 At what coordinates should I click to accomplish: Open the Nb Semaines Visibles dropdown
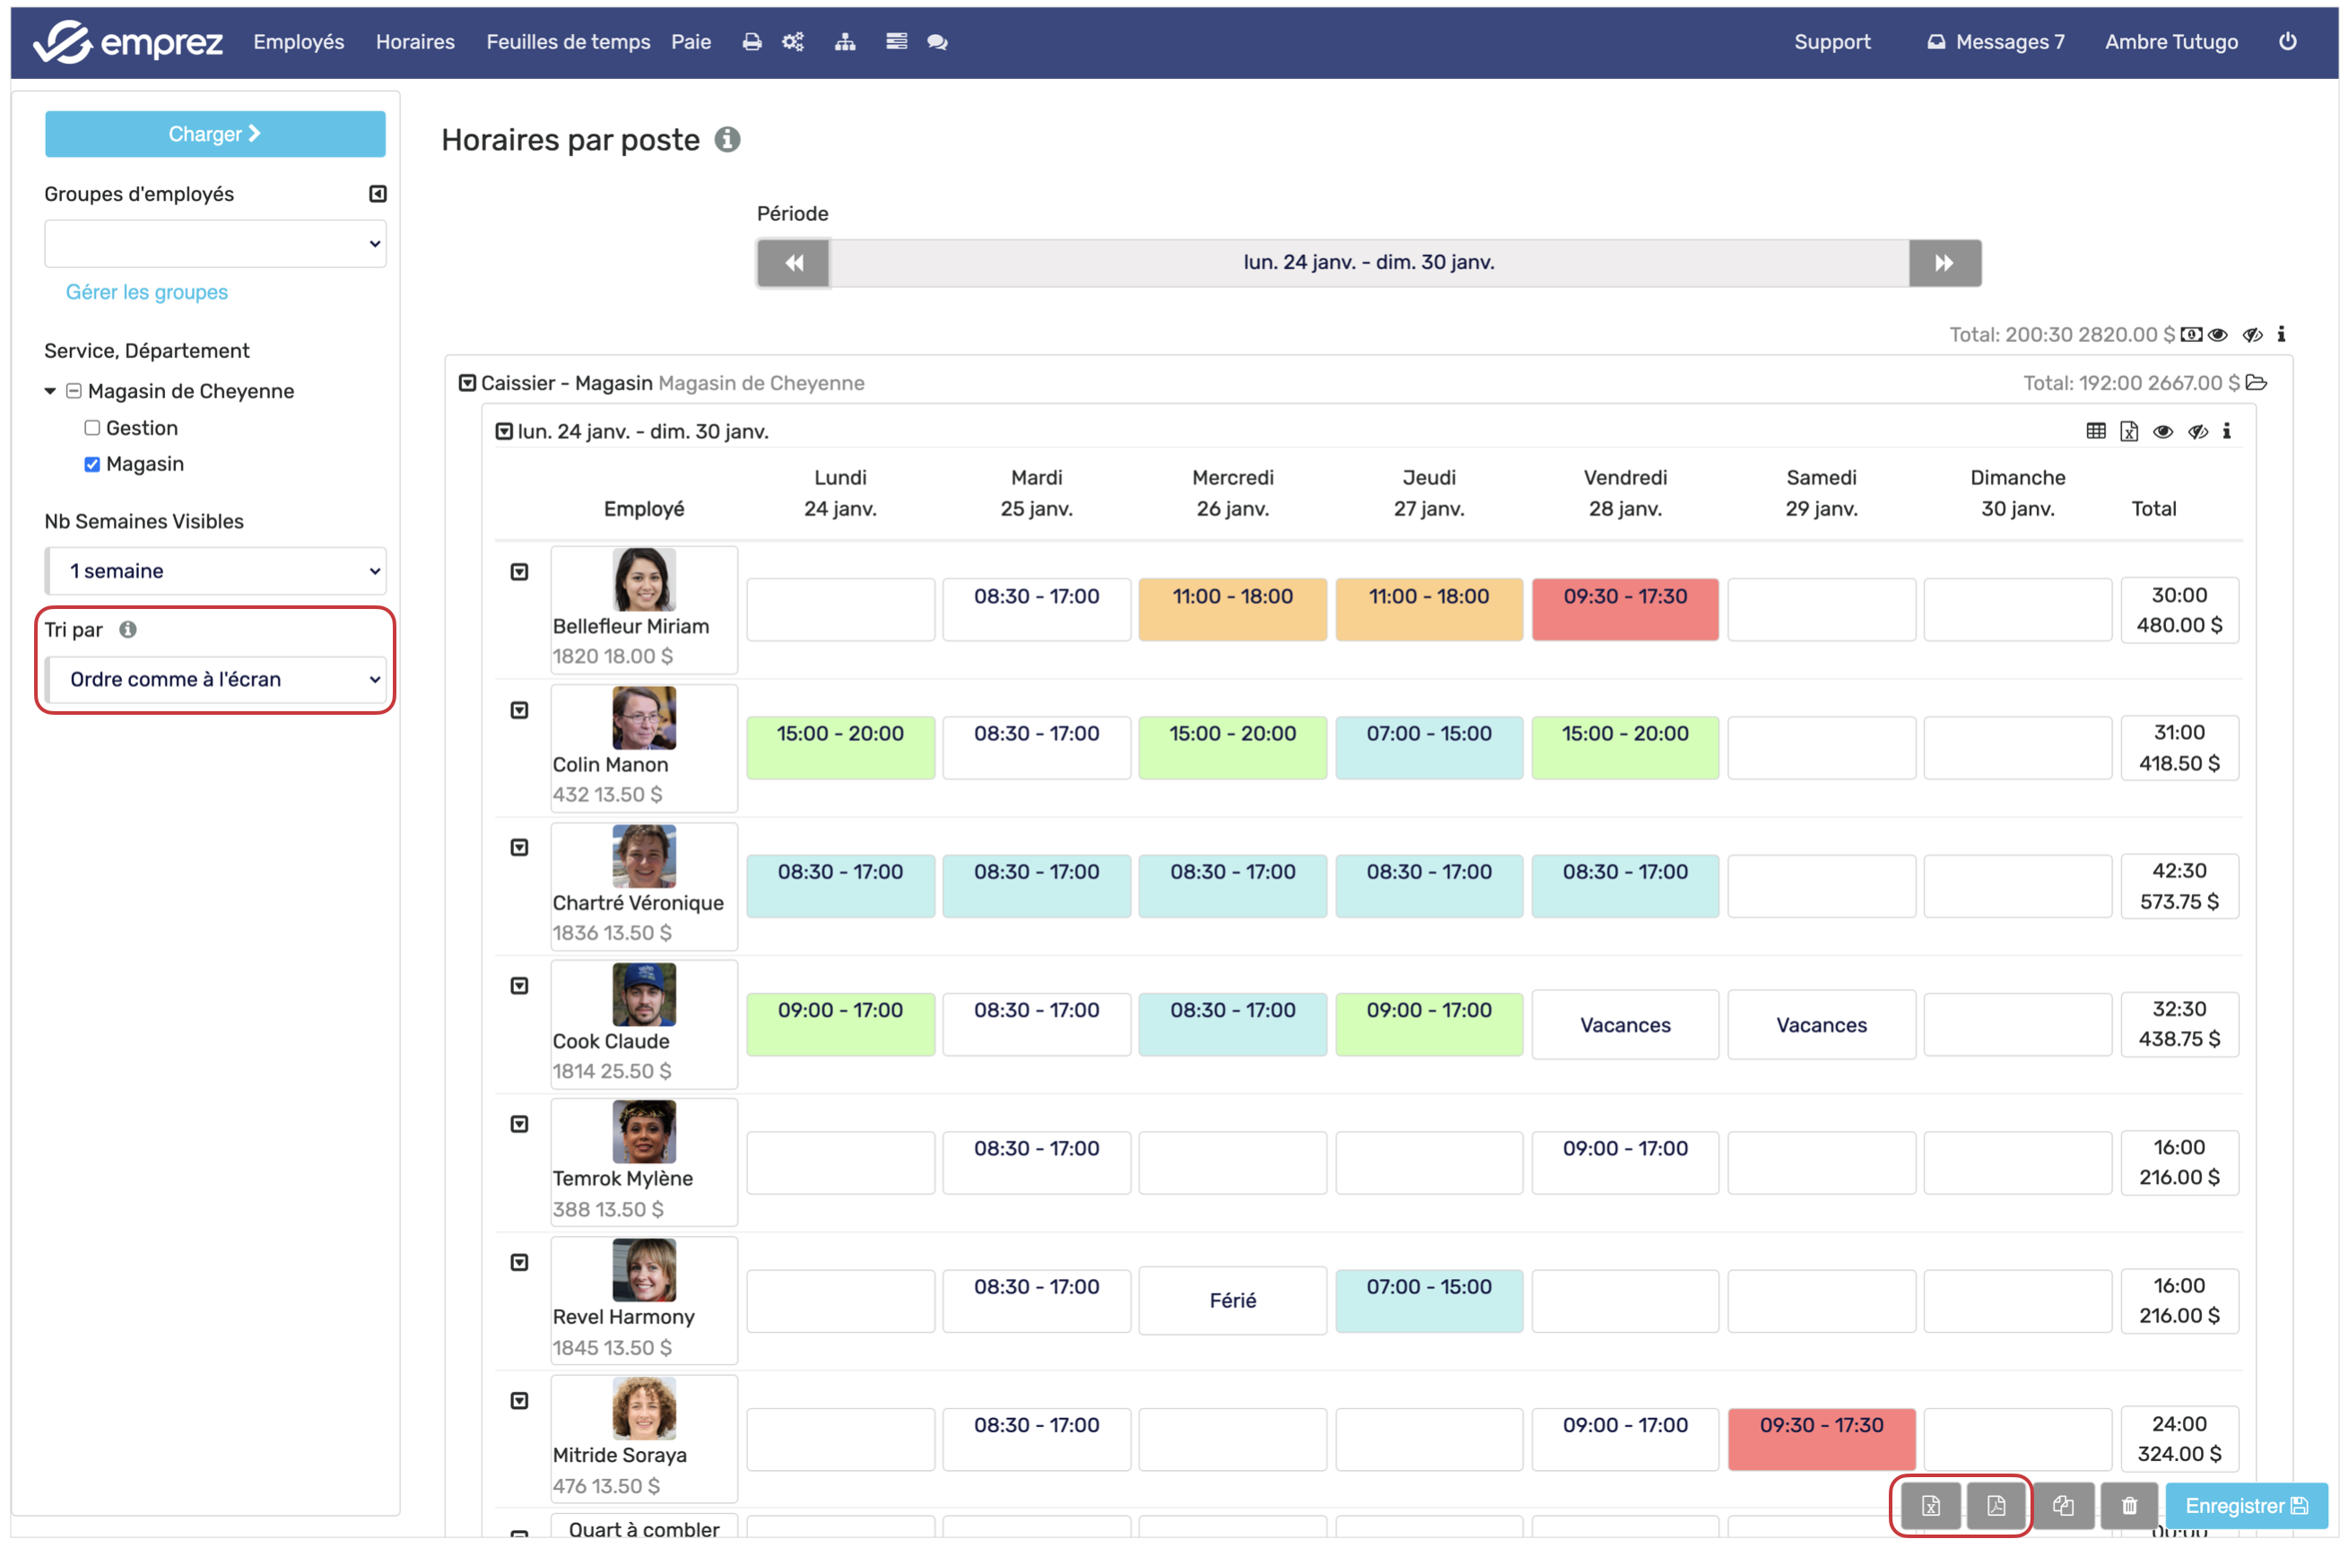216,570
